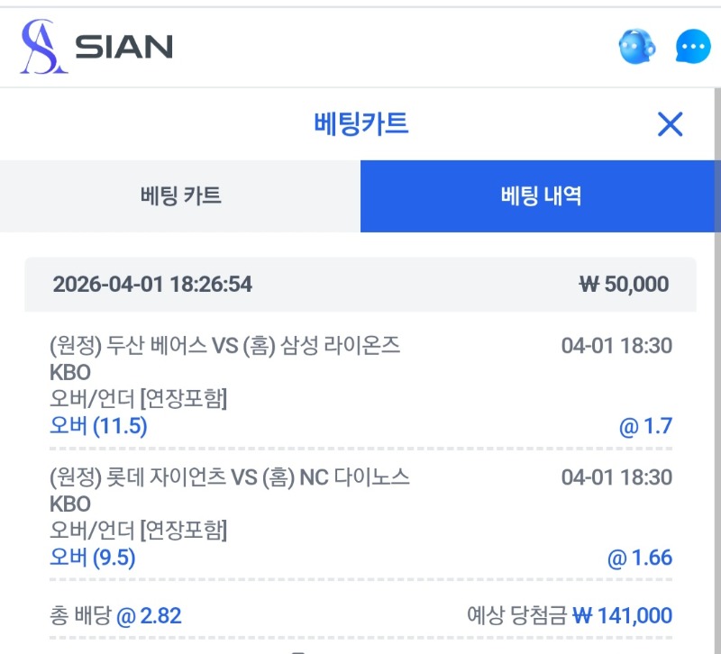The width and height of the screenshot is (721, 654).
Task: Open the 두산 베어스 VS 삼성 라이온즈 match
Action: [x=225, y=345]
